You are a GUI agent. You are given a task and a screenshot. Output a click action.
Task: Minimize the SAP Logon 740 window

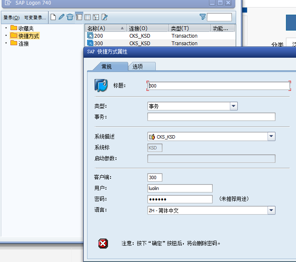pos(212,3)
